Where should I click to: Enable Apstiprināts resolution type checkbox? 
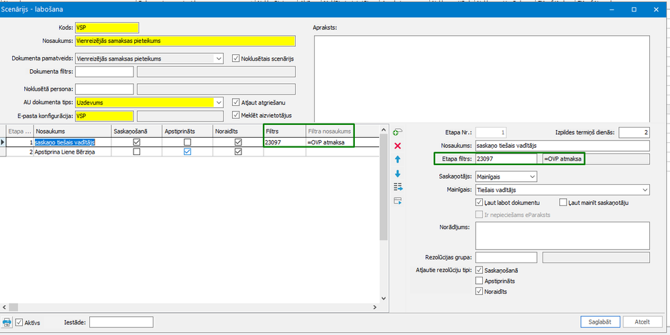pos(479,281)
